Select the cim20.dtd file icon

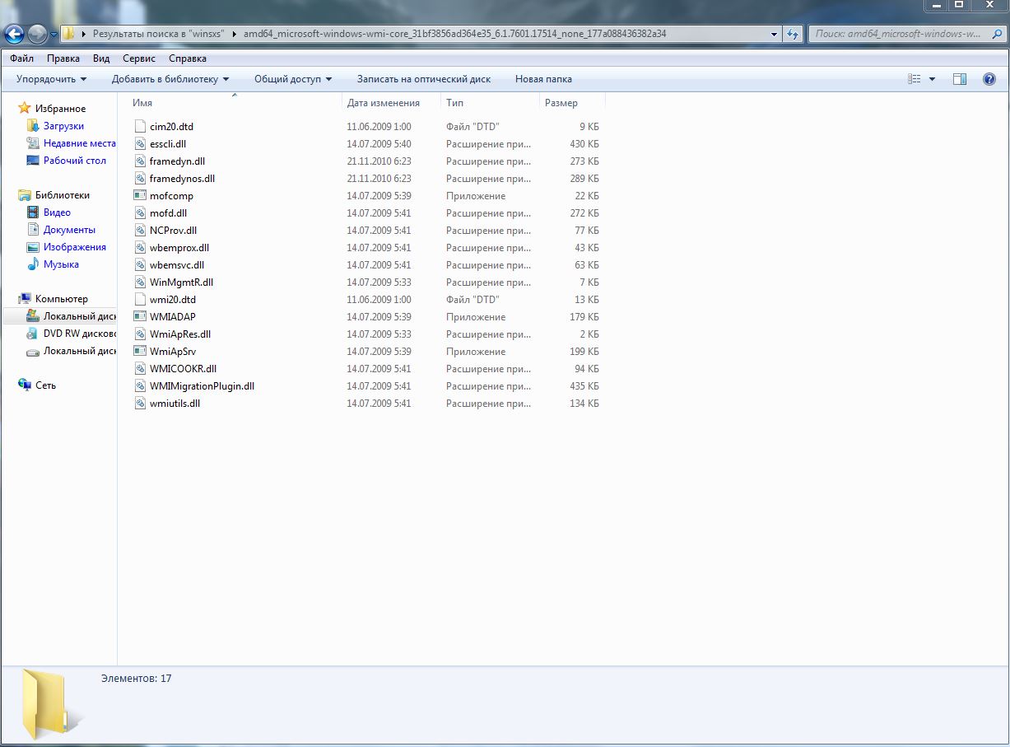140,126
